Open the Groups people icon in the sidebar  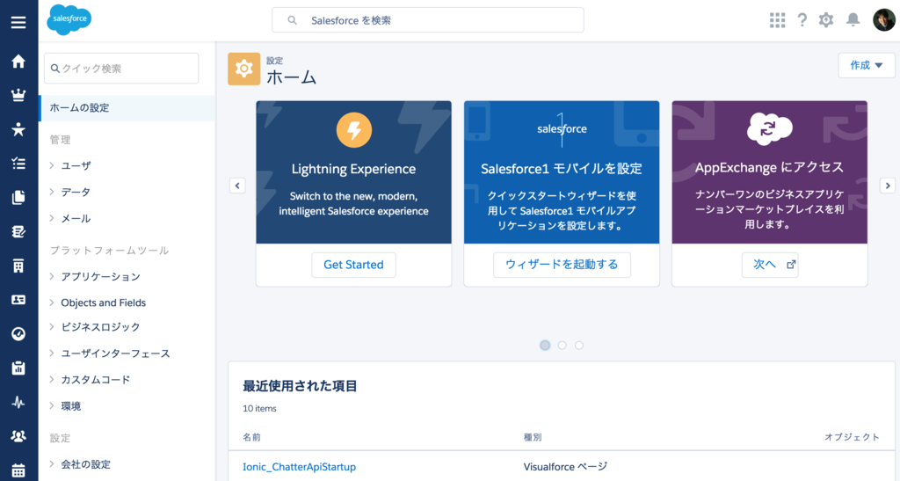[18, 436]
